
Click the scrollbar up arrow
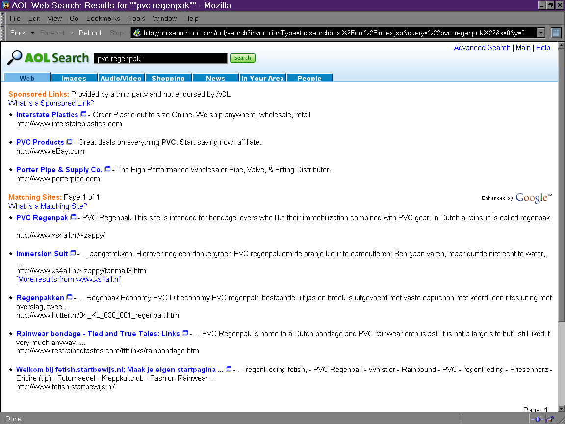click(561, 46)
